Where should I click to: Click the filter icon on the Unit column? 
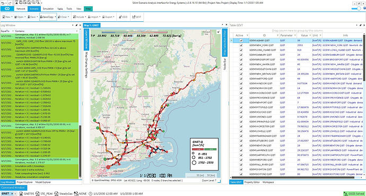(x=320, y=36)
